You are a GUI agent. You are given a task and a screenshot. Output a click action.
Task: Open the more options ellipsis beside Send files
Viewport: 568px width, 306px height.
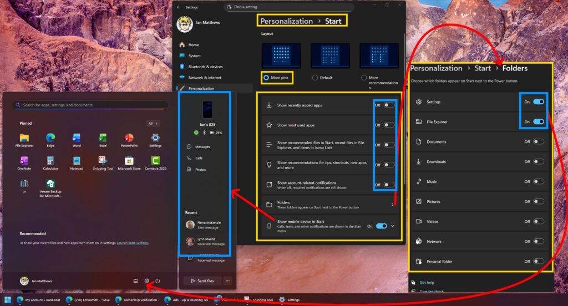pyautogui.click(x=227, y=280)
